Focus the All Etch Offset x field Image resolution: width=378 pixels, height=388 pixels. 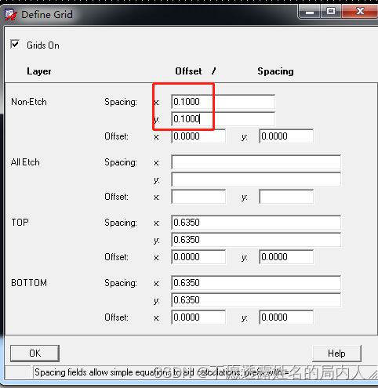tap(198, 197)
